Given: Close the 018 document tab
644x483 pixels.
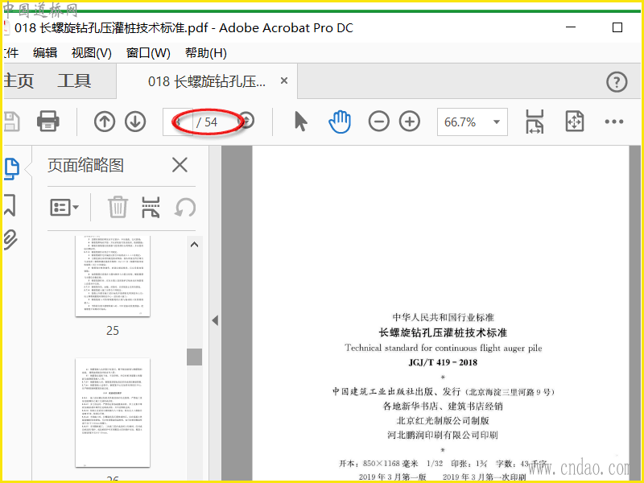Looking at the screenshot, I should pos(284,81).
